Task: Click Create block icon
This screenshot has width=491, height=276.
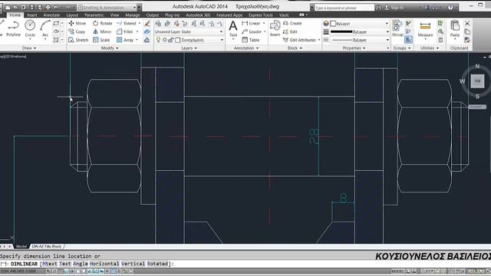Action: [x=292, y=23]
